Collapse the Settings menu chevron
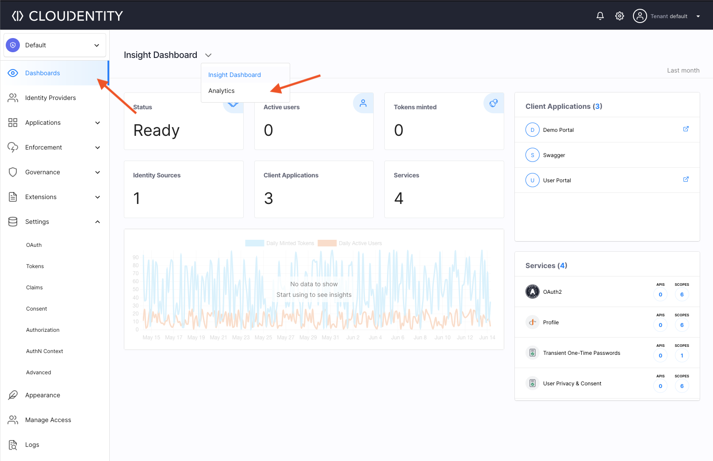This screenshot has height=461, width=713. tap(98, 222)
